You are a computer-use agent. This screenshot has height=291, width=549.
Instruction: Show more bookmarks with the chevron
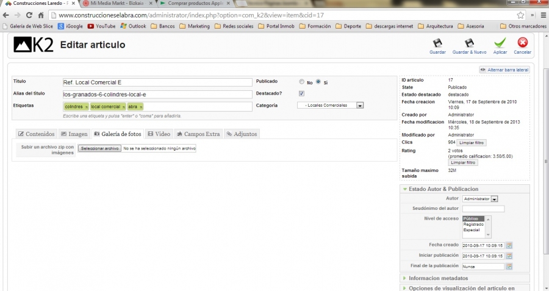pos(533,15)
